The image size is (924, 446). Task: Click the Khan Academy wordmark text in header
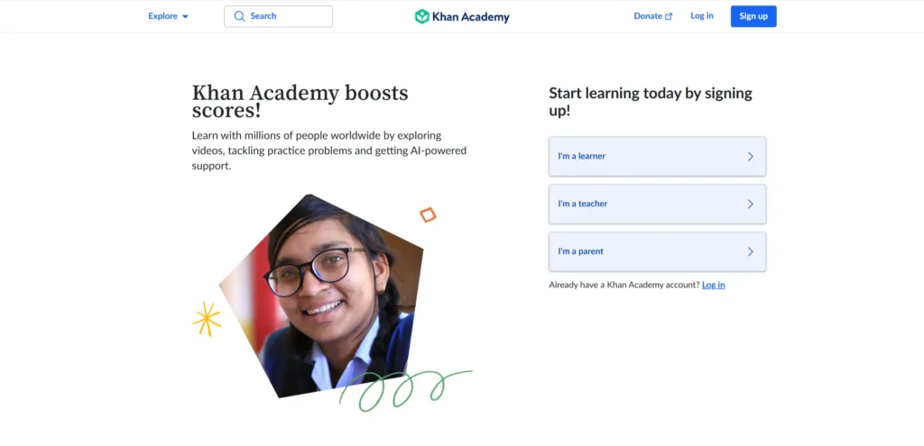[471, 17]
